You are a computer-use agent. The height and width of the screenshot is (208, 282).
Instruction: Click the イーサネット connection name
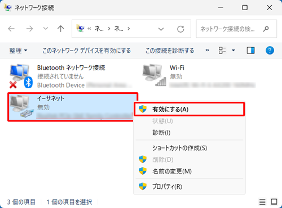[51, 98]
